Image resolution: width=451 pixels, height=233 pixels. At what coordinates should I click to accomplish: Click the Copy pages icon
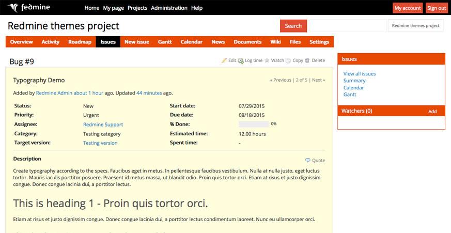(x=288, y=60)
